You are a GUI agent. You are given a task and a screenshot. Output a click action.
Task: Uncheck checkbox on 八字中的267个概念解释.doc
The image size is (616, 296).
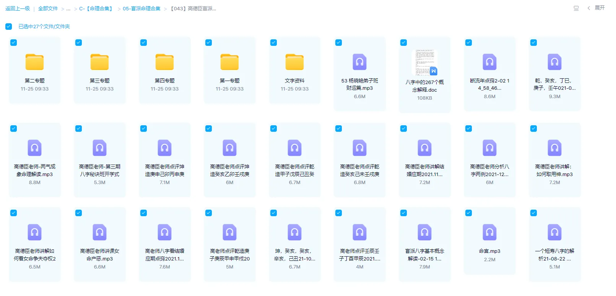404,43
